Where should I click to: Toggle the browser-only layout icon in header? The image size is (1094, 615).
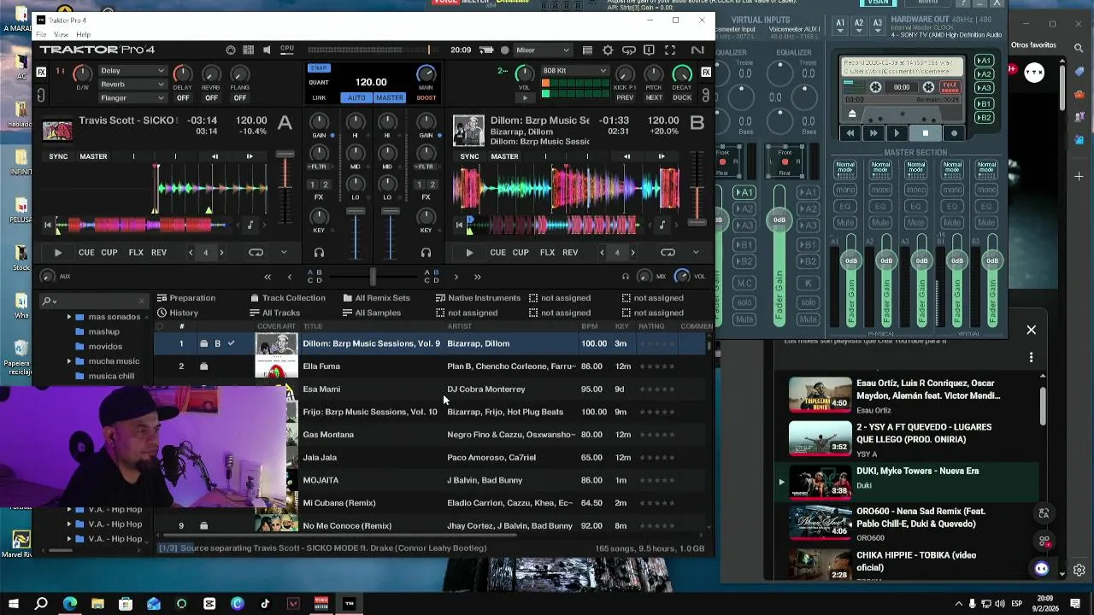[587, 50]
